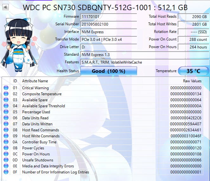Select the Data Units Written attribute name
210x181 pixels.
pos(37,124)
